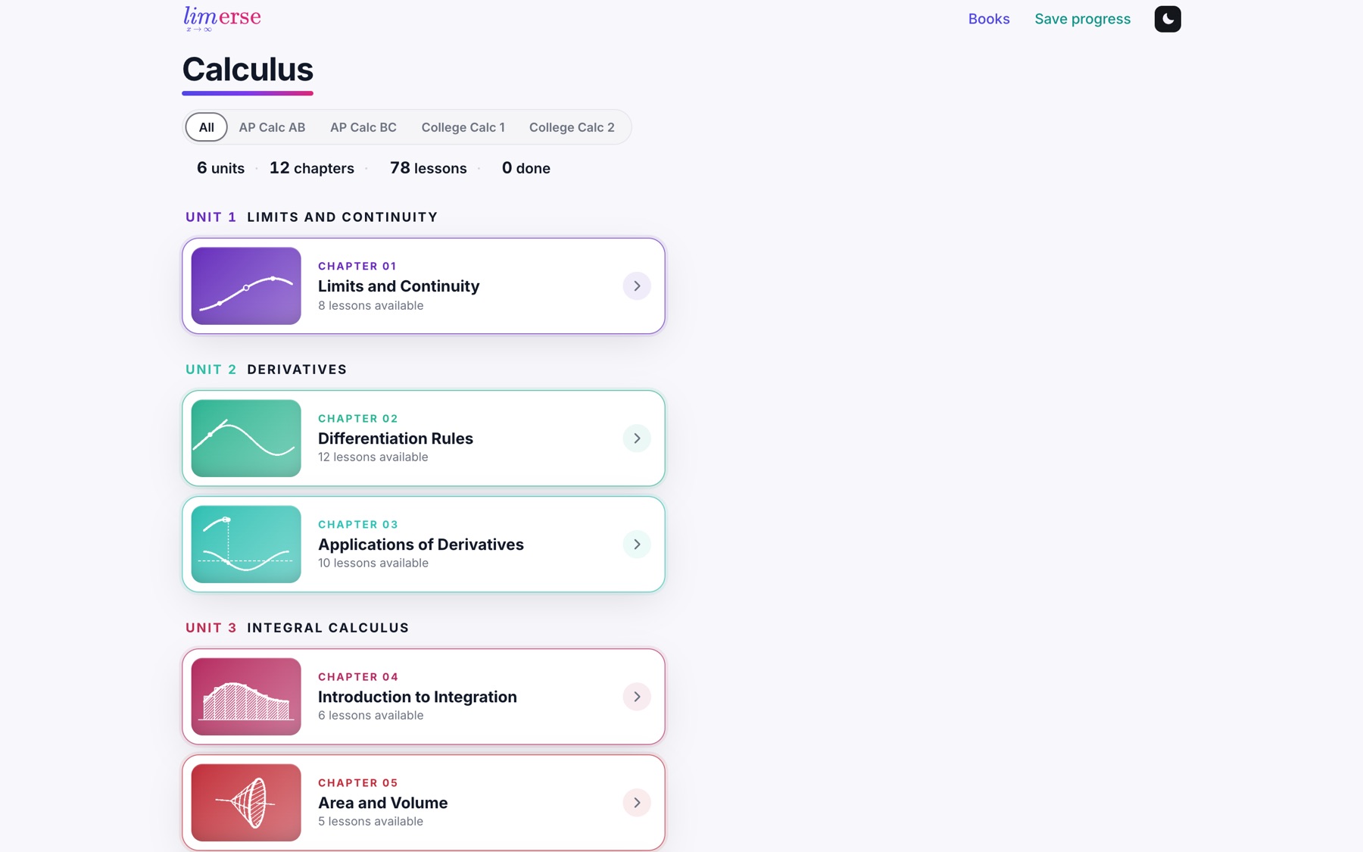This screenshot has width=1363, height=852.
Task: Click the 10 lessons available label
Action: [x=373, y=563]
